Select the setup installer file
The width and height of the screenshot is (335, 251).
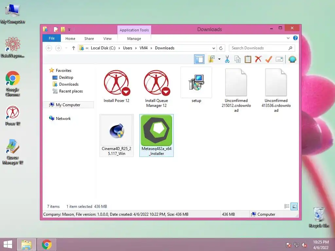tap(196, 85)
